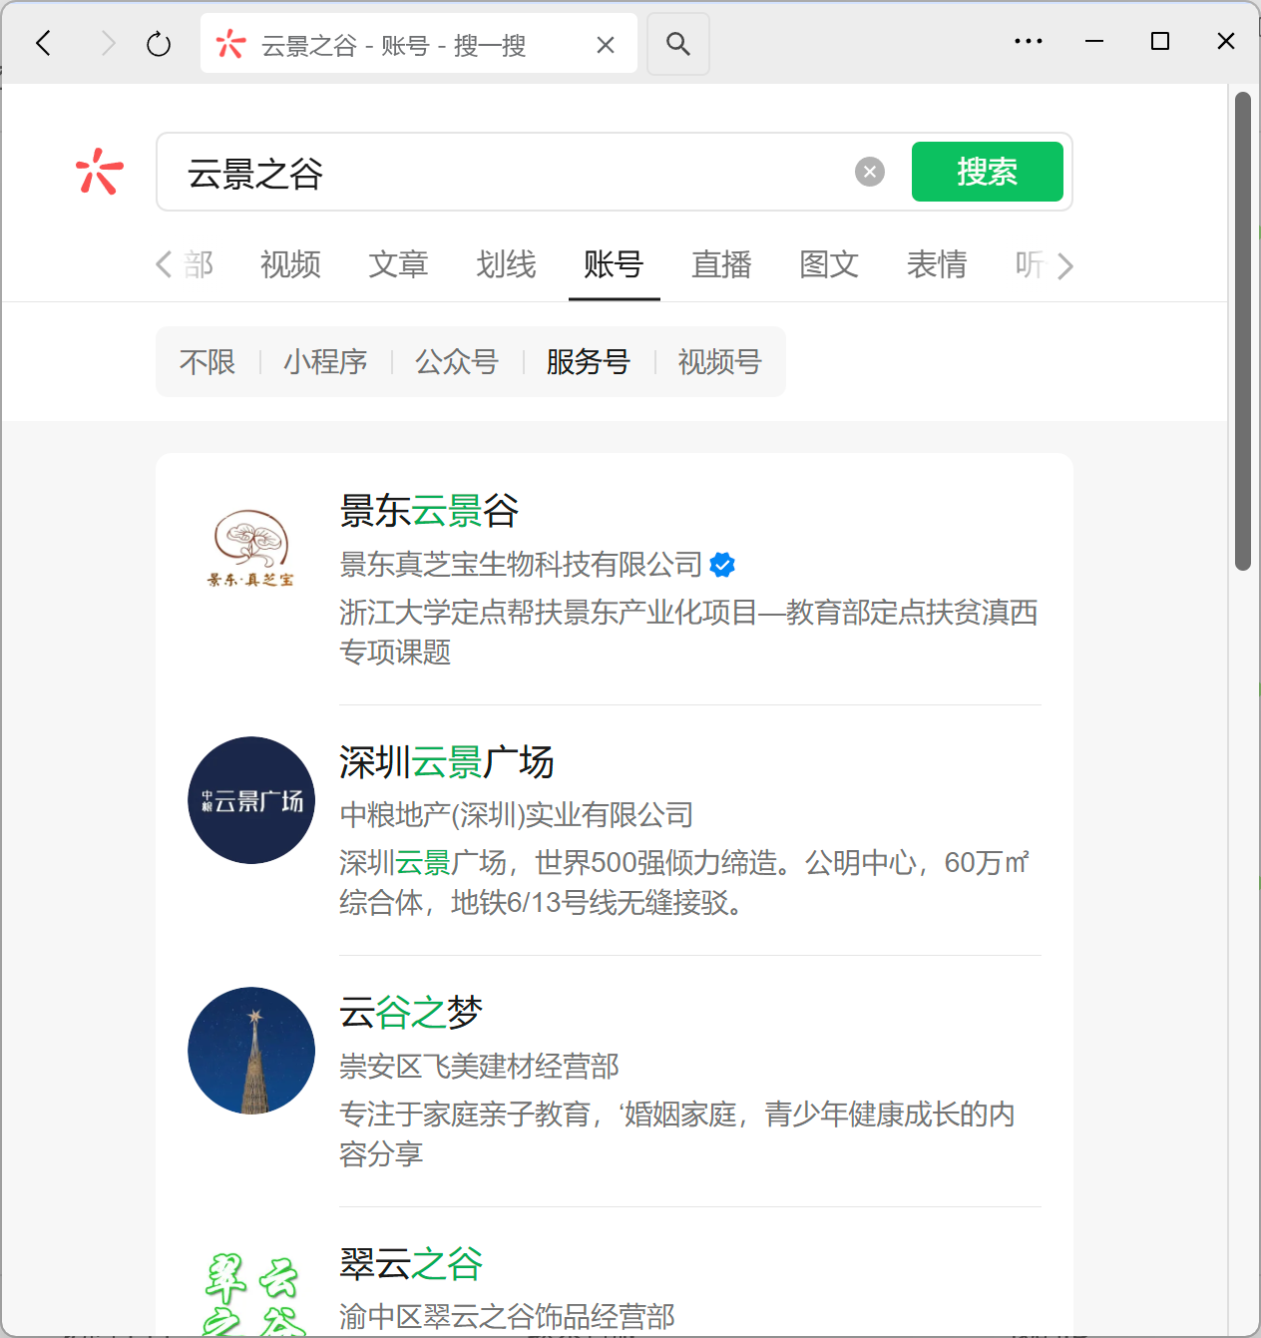1261x1338 pixels.
Task: Open the 深圳云景广场 account title
Action: pos(447,762)
